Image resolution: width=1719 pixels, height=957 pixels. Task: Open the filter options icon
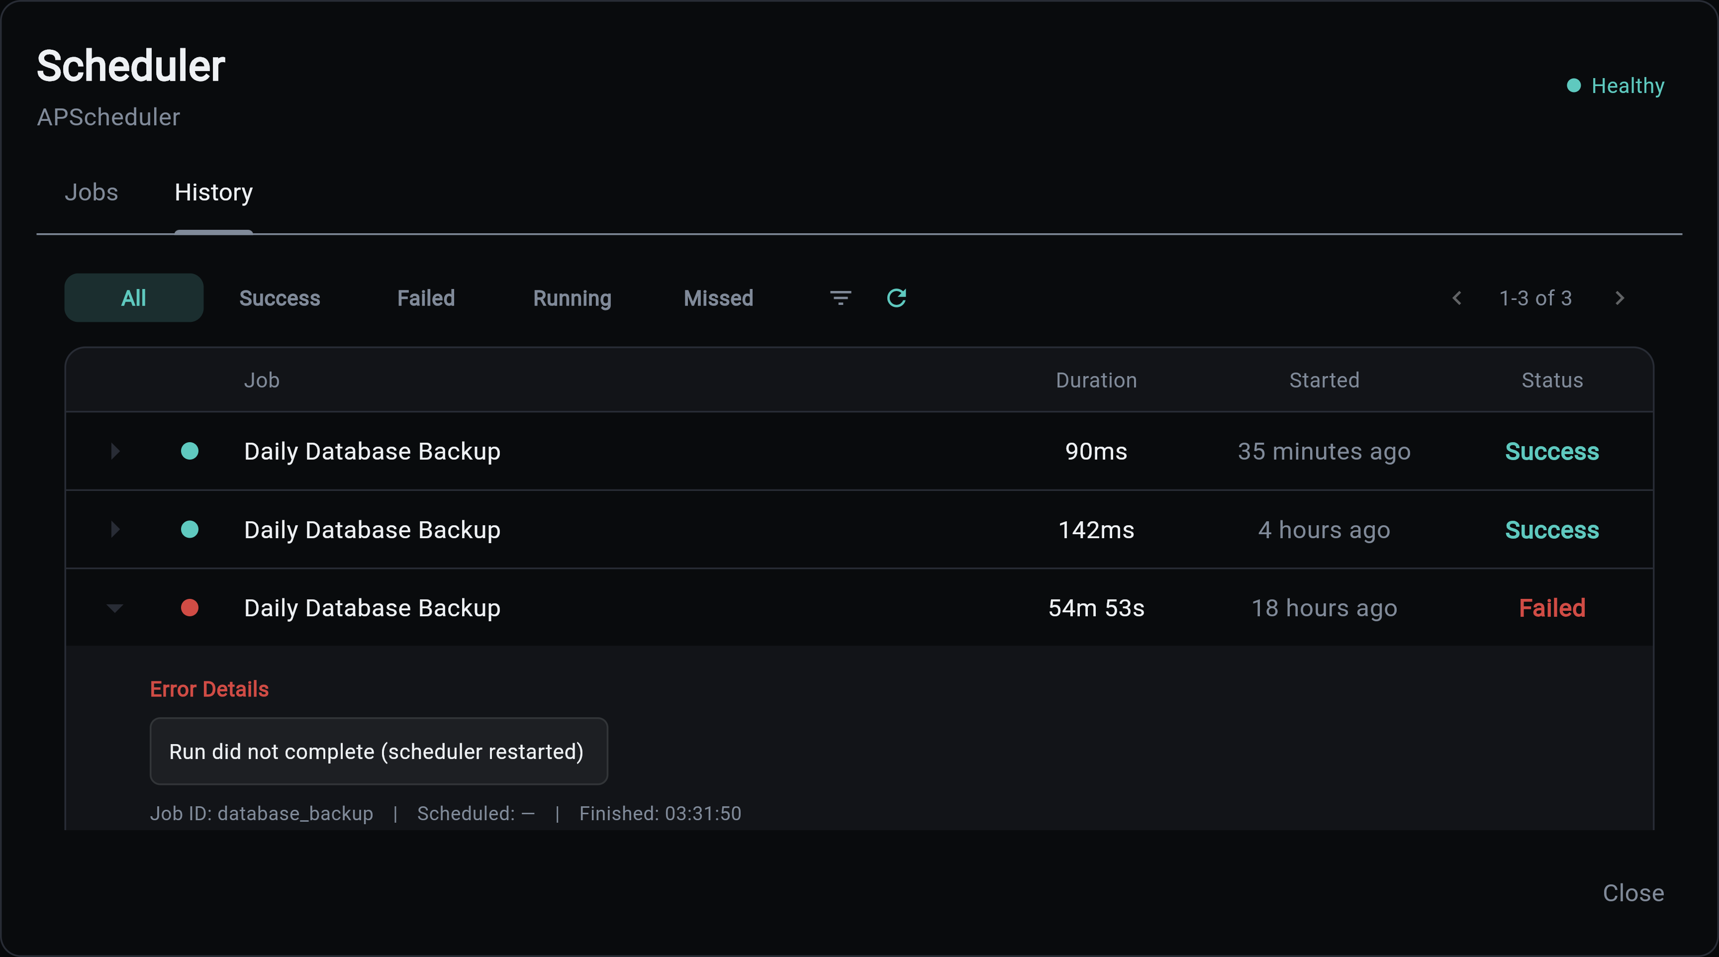click(x=840, y=297)
